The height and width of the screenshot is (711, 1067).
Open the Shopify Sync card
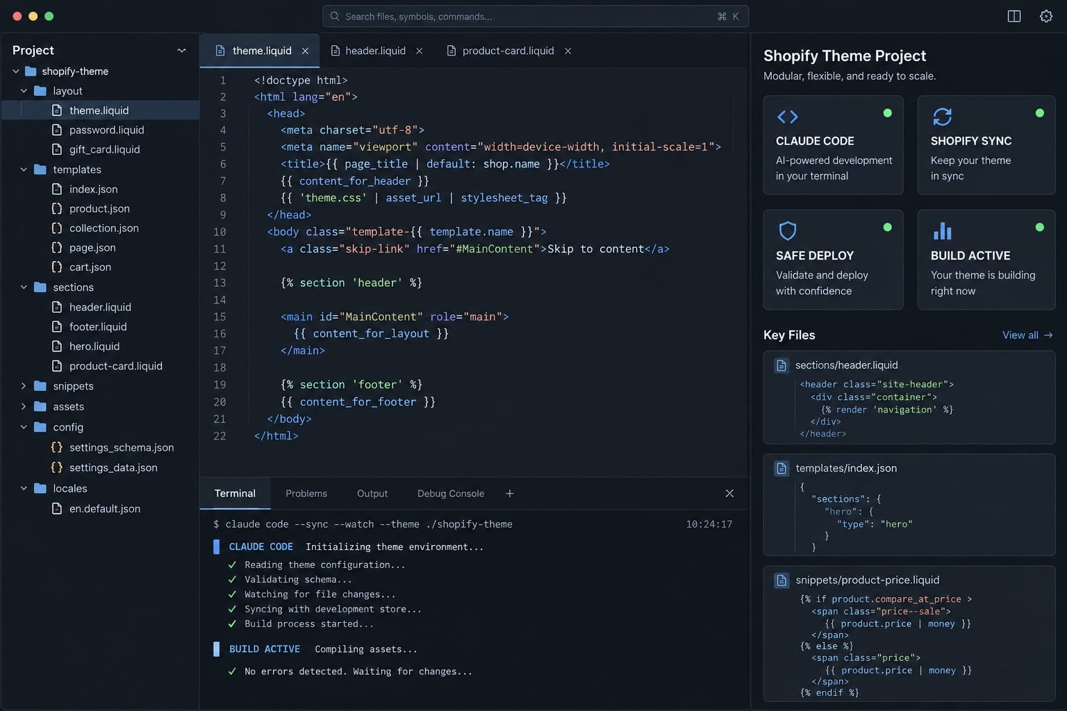[986, 144]
